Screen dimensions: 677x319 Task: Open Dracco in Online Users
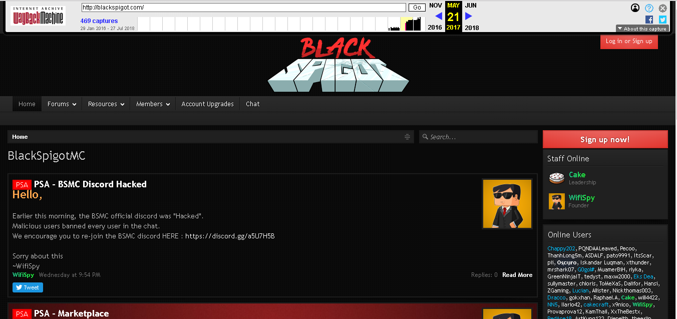(556, 297)
